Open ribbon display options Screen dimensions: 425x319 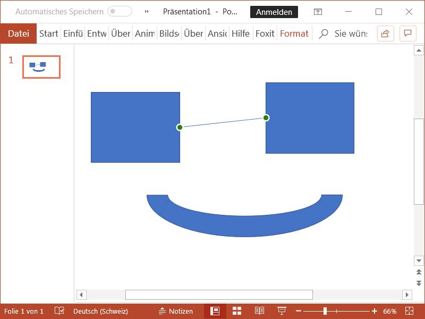[x=318, y=12]
